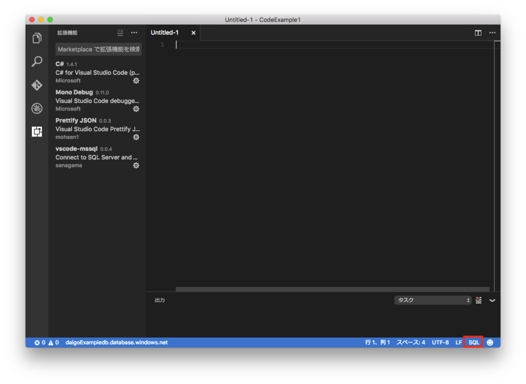This screenshot has width=526, height=384.
Task: Open gear settings for Prettify JSON extension
Action: pos(136,137)
